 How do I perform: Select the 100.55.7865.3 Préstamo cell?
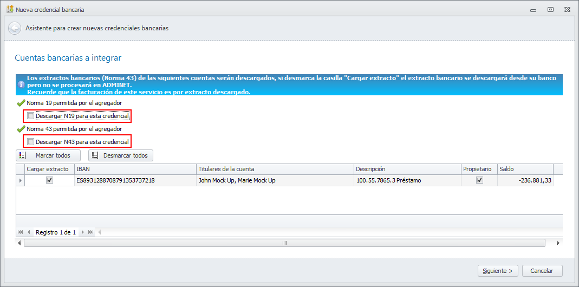(407, 180)
